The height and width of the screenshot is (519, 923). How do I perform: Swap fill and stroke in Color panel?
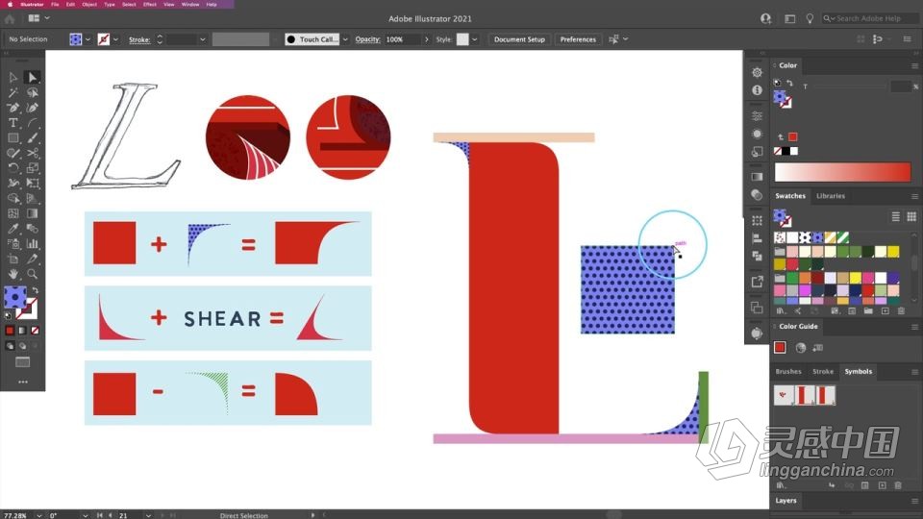pos(789,83)
